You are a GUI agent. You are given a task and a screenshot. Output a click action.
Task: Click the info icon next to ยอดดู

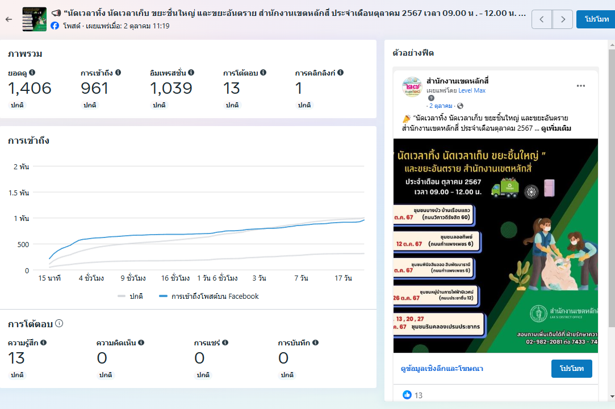(x=32, y=73)
